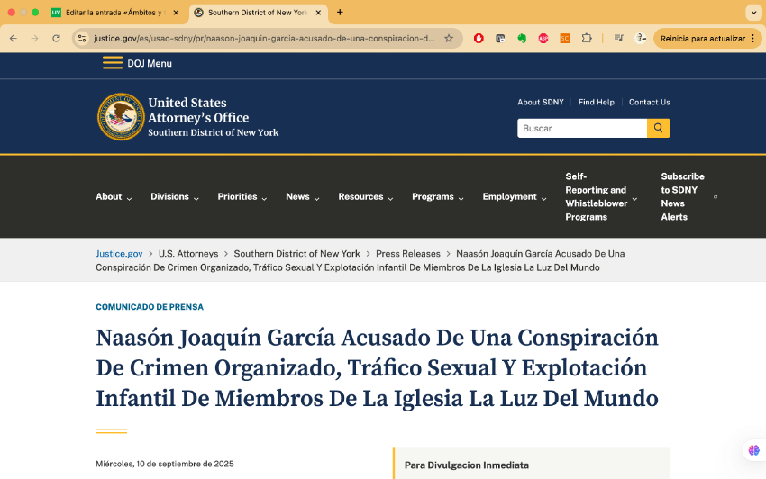The image size is (766, 479).
Task: Expand the Programs navigation dropdown
Action: point(438,197)
